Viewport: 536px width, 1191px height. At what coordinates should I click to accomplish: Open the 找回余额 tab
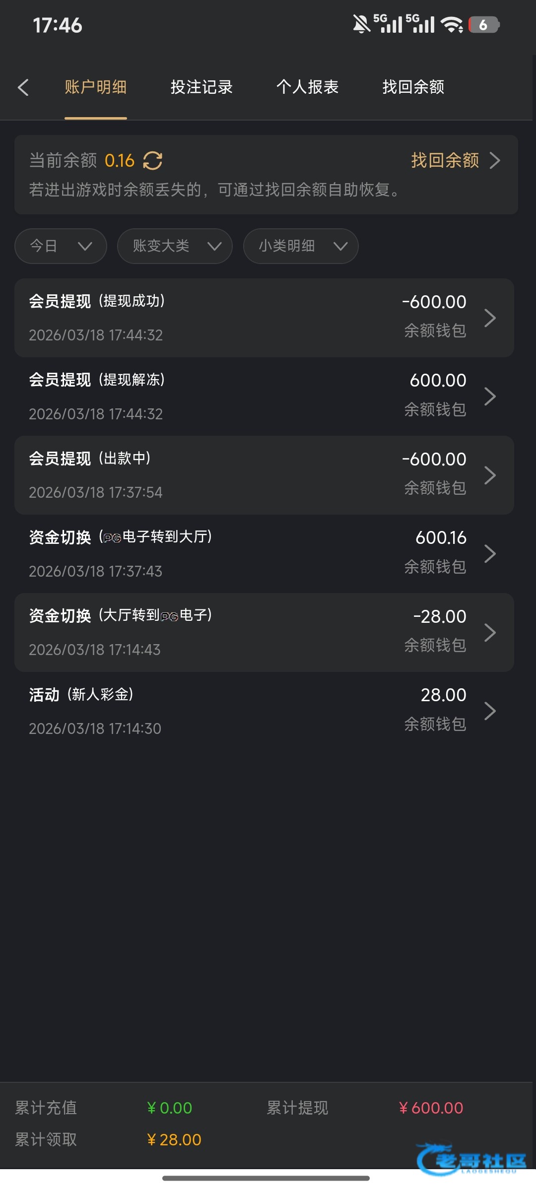(x=413, y=87)
